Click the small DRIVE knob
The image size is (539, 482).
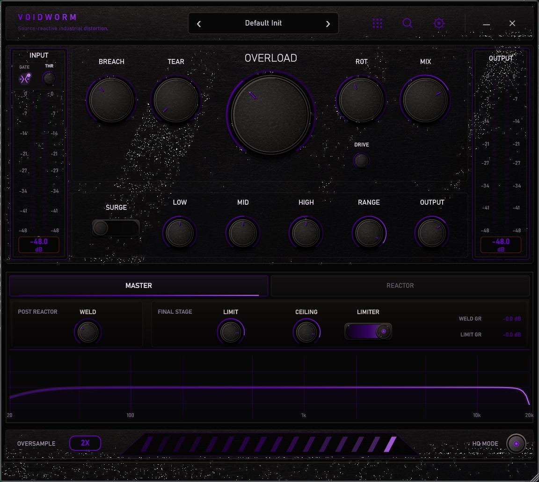[361, 160]
